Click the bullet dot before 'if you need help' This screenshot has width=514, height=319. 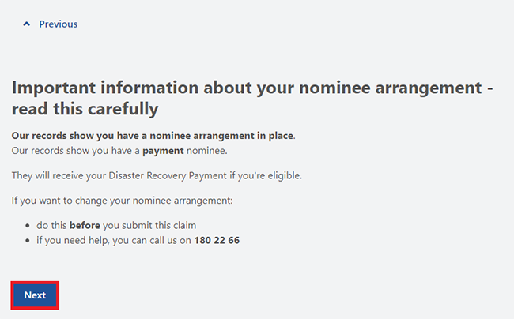click(27, 240)
